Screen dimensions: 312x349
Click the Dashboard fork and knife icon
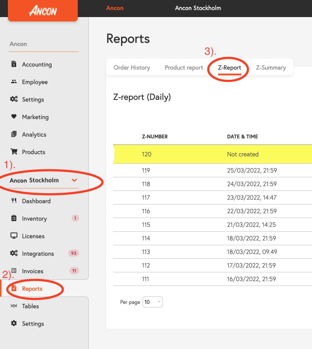click(x=14, y=201)
